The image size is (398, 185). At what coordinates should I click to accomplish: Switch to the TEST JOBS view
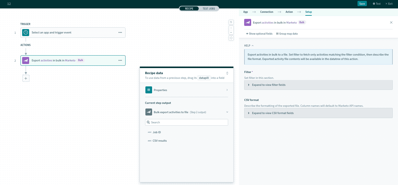pyautogui.click(x=209, y=9)
